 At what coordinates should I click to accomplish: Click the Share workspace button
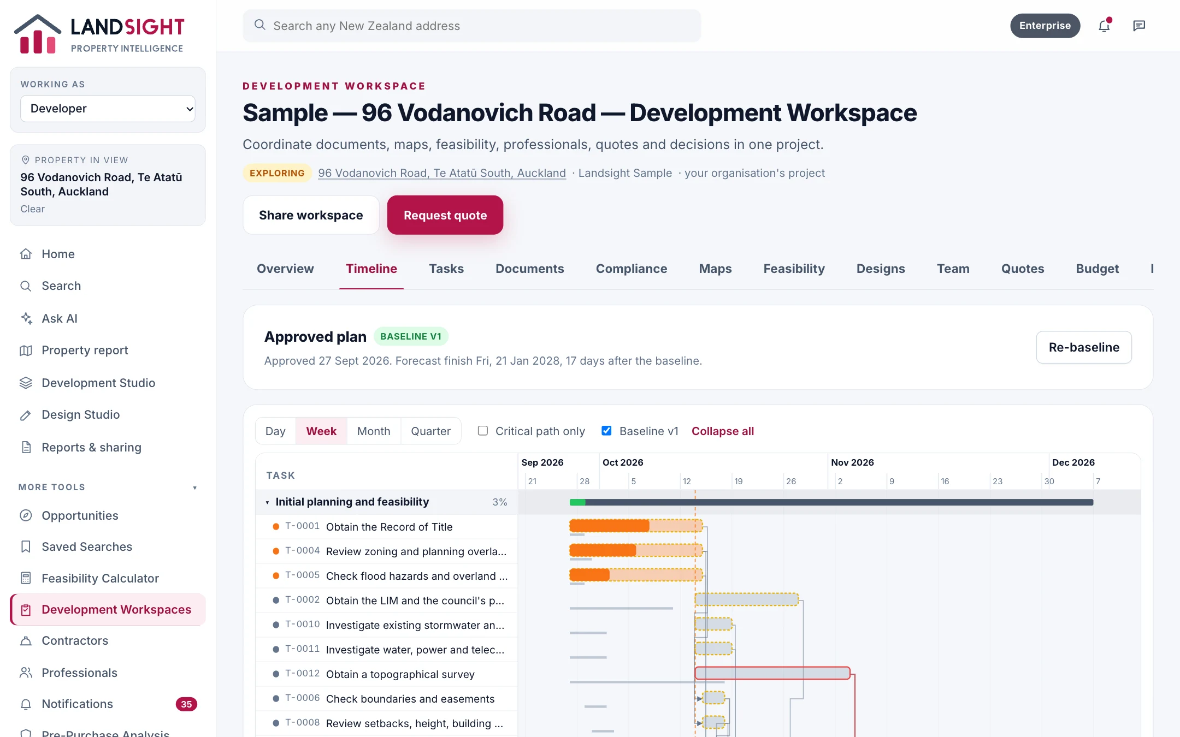311,215
